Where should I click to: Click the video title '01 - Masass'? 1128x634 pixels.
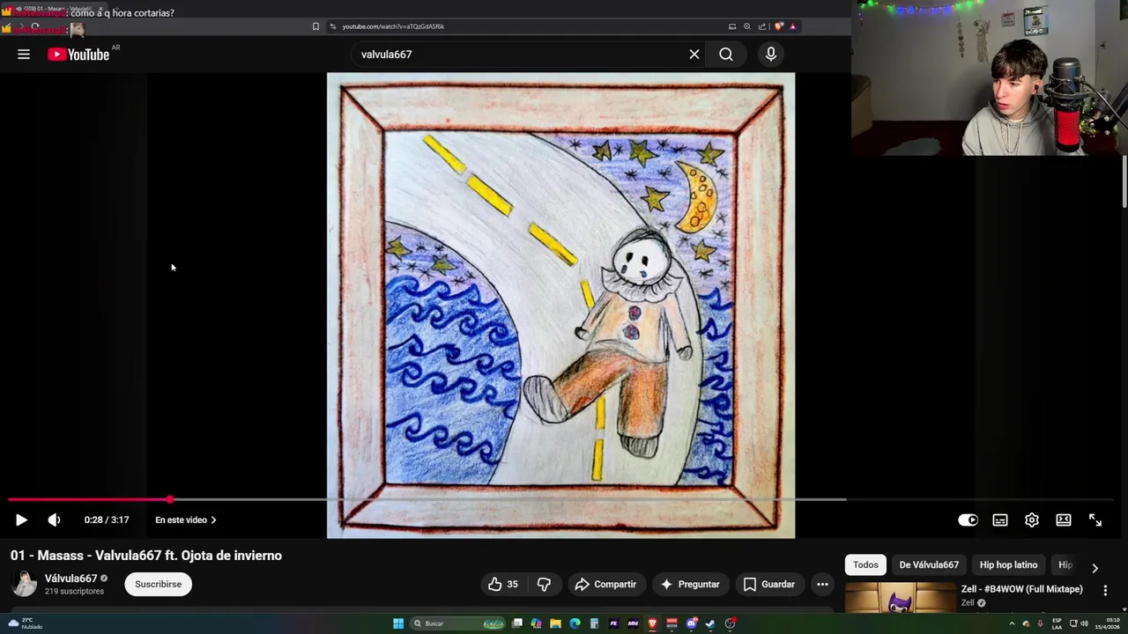[146, 556]
